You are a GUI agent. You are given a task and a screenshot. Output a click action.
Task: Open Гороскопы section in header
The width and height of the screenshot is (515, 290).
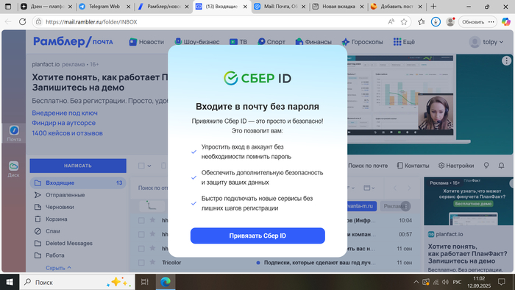(x=362, y=42)
